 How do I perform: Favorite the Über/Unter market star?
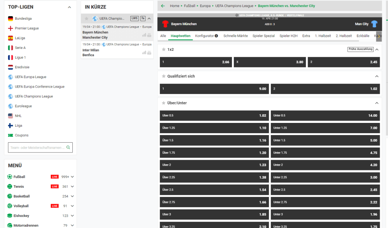click(x=164, y=103)
